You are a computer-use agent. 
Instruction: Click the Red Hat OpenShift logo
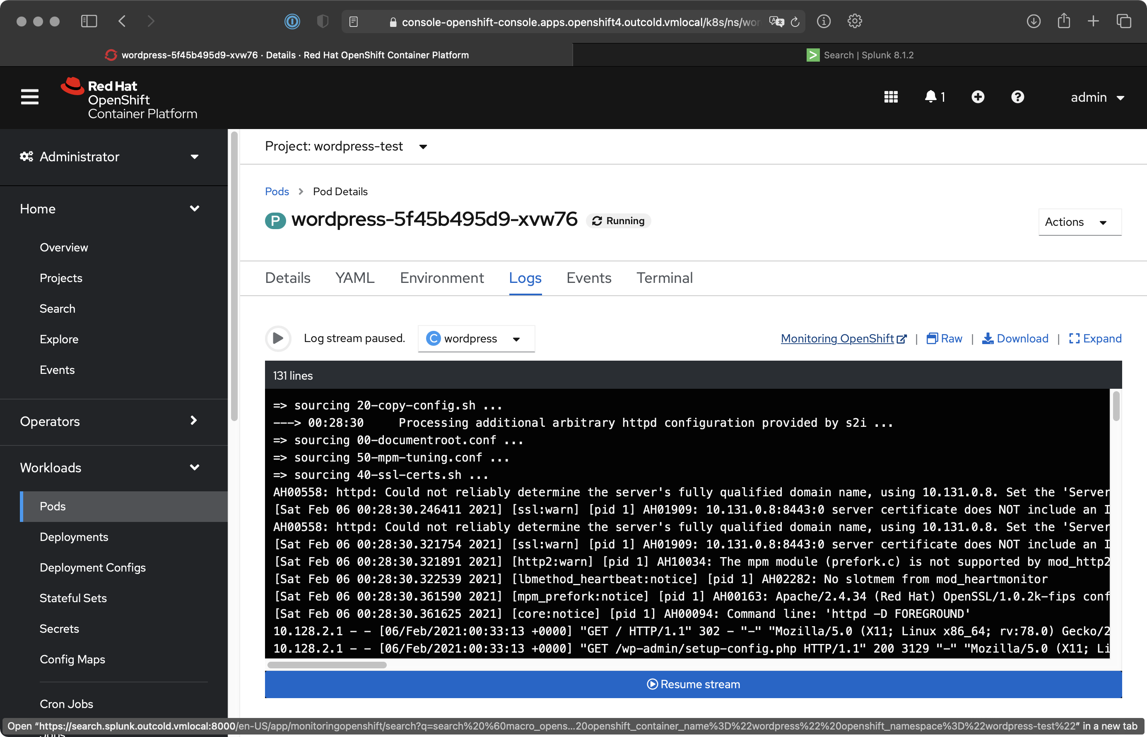129,98
